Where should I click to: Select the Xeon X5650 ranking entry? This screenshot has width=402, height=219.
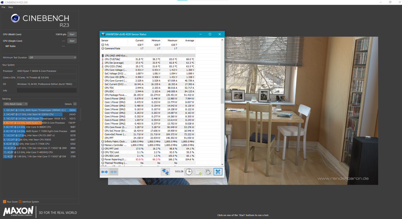40,139
